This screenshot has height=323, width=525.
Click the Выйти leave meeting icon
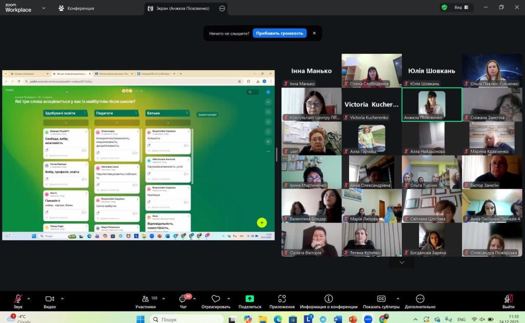pyautogui.click(x=508, y=299)
